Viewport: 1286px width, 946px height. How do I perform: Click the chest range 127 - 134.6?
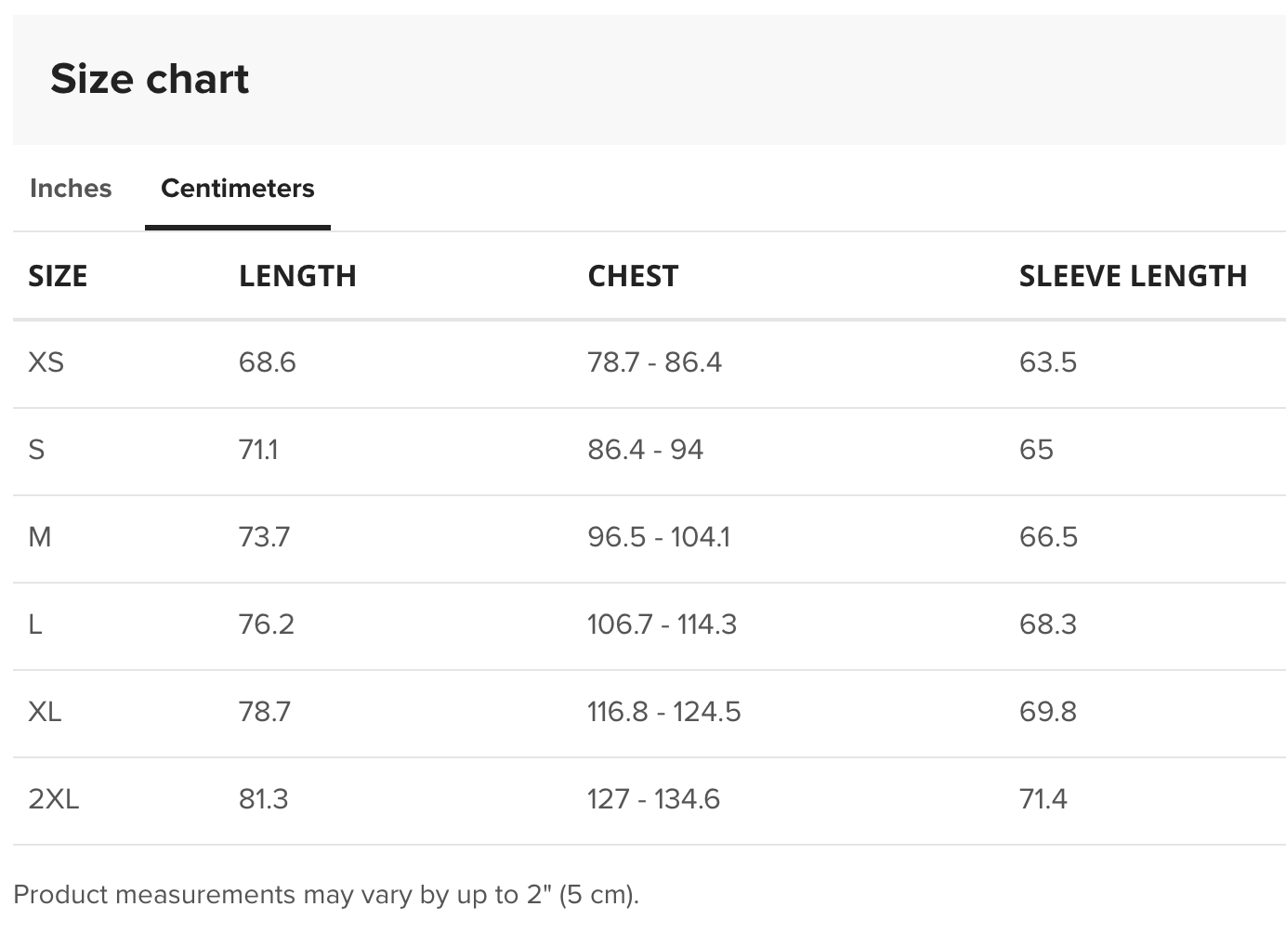pyautogui.click(x=654, y=799)
